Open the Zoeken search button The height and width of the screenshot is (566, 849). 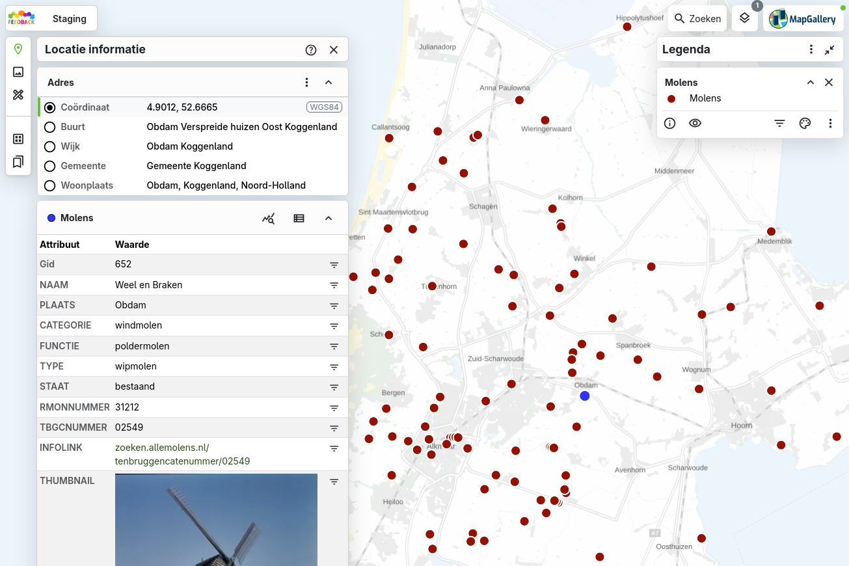point(697,18)
